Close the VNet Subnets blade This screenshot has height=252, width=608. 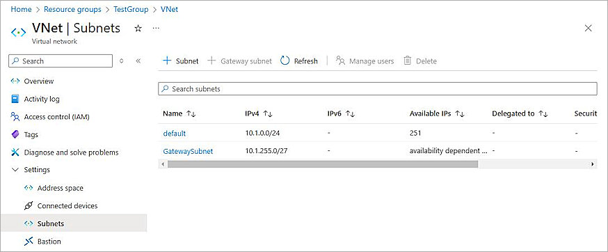[589, 28]
